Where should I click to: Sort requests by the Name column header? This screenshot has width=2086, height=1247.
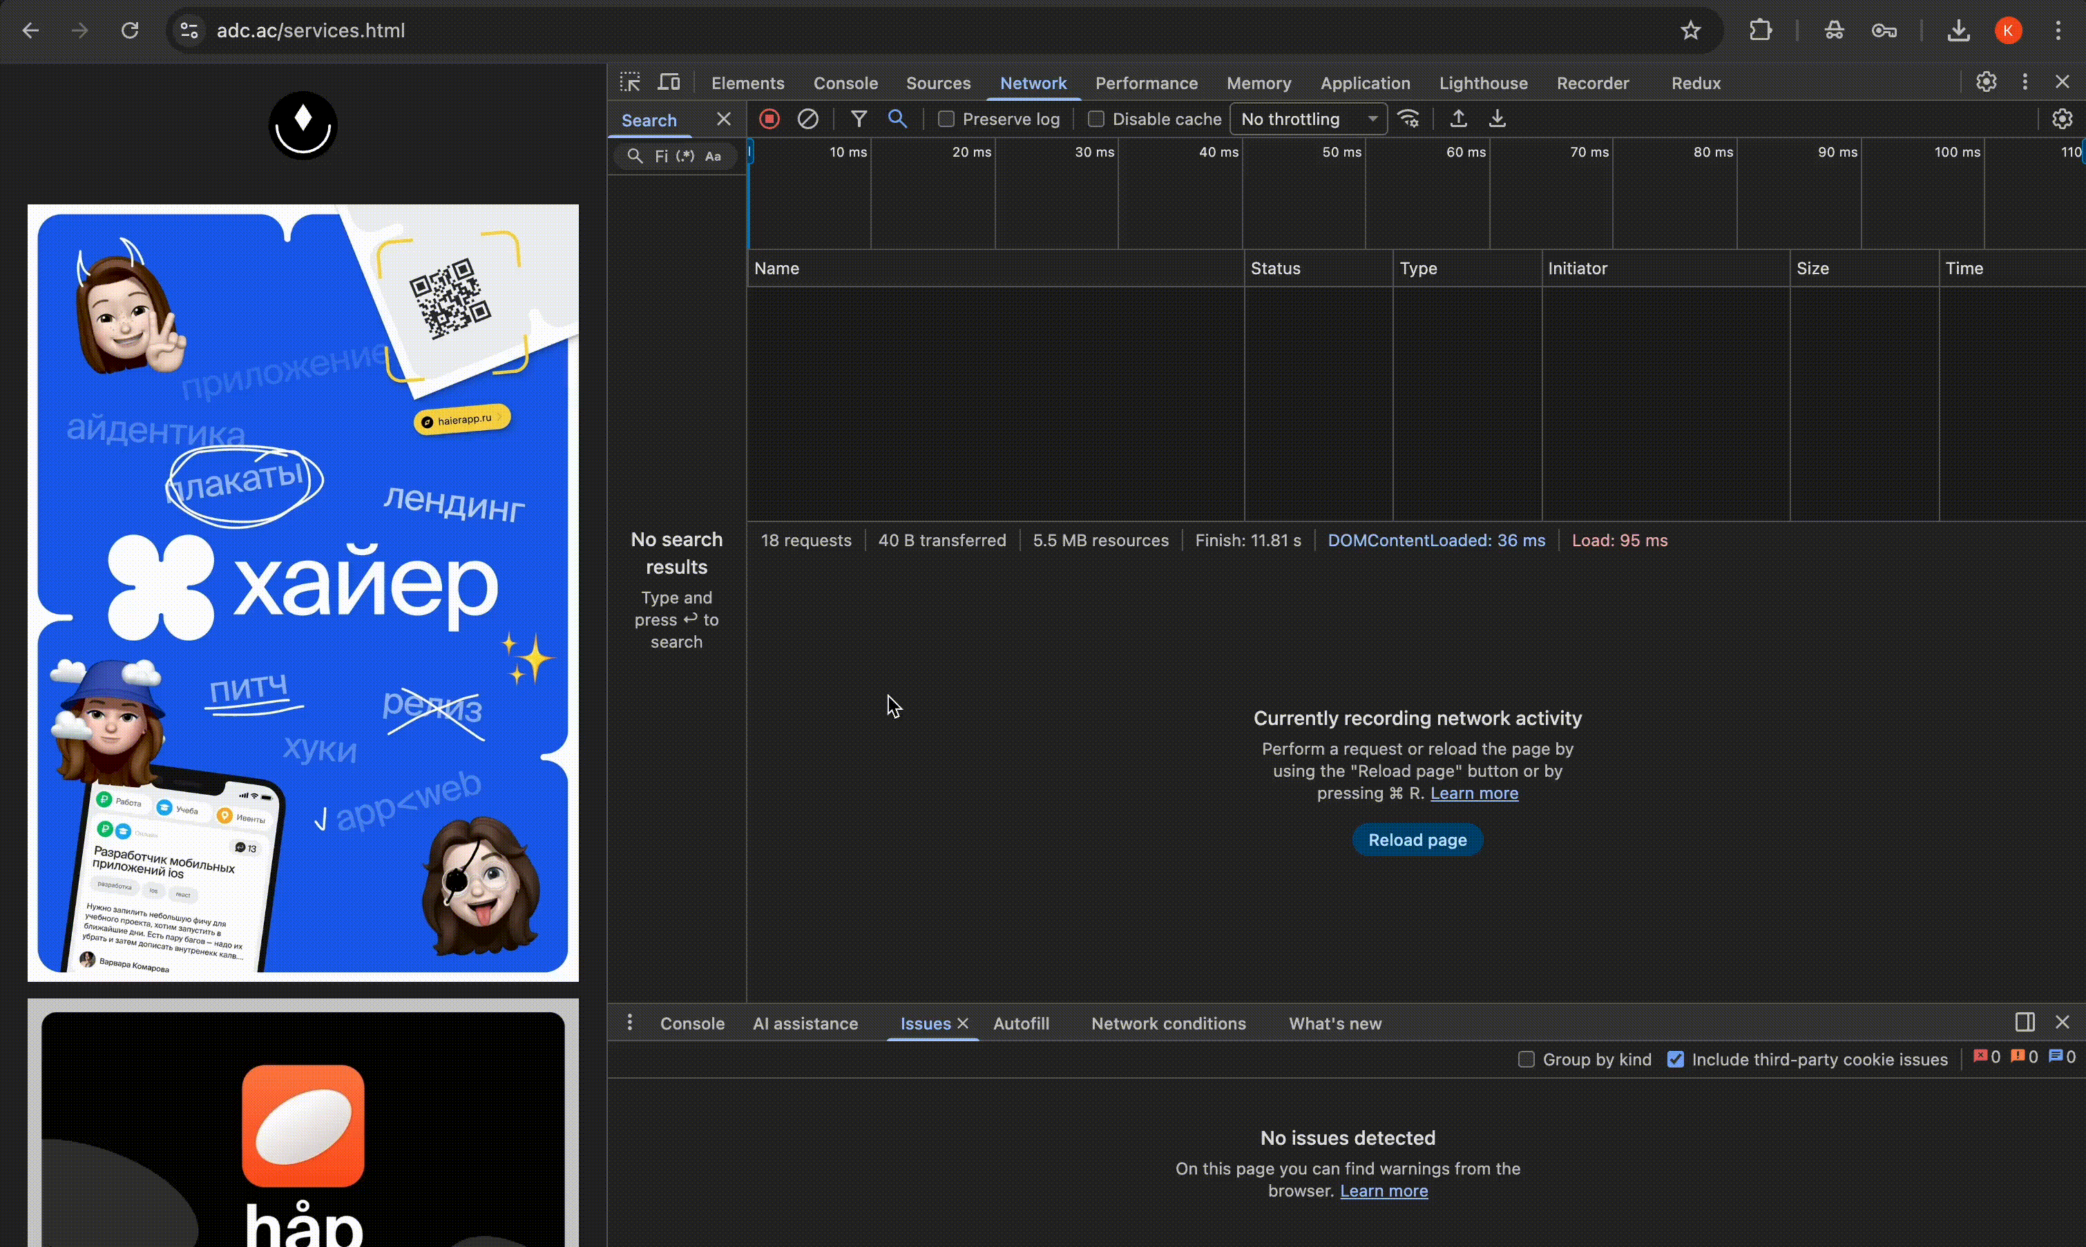coord(995,268)
